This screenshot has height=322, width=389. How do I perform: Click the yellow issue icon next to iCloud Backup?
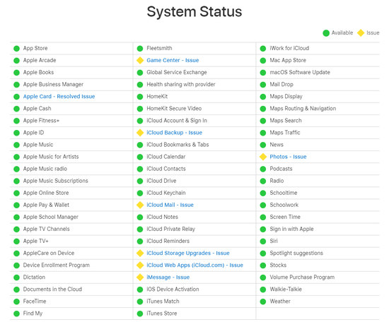click(140, 133)
